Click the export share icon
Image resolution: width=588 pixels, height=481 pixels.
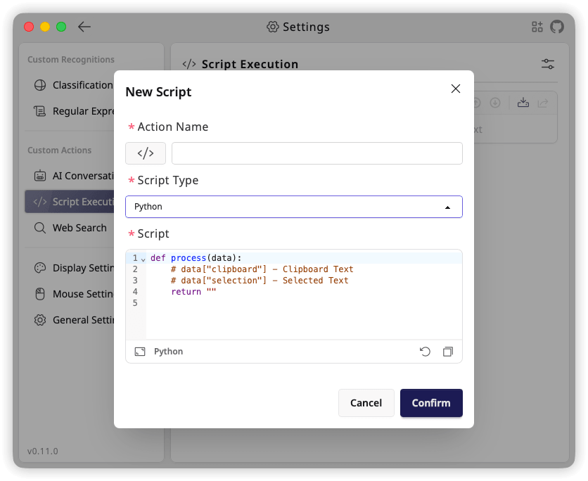click(x=542, y=103)
